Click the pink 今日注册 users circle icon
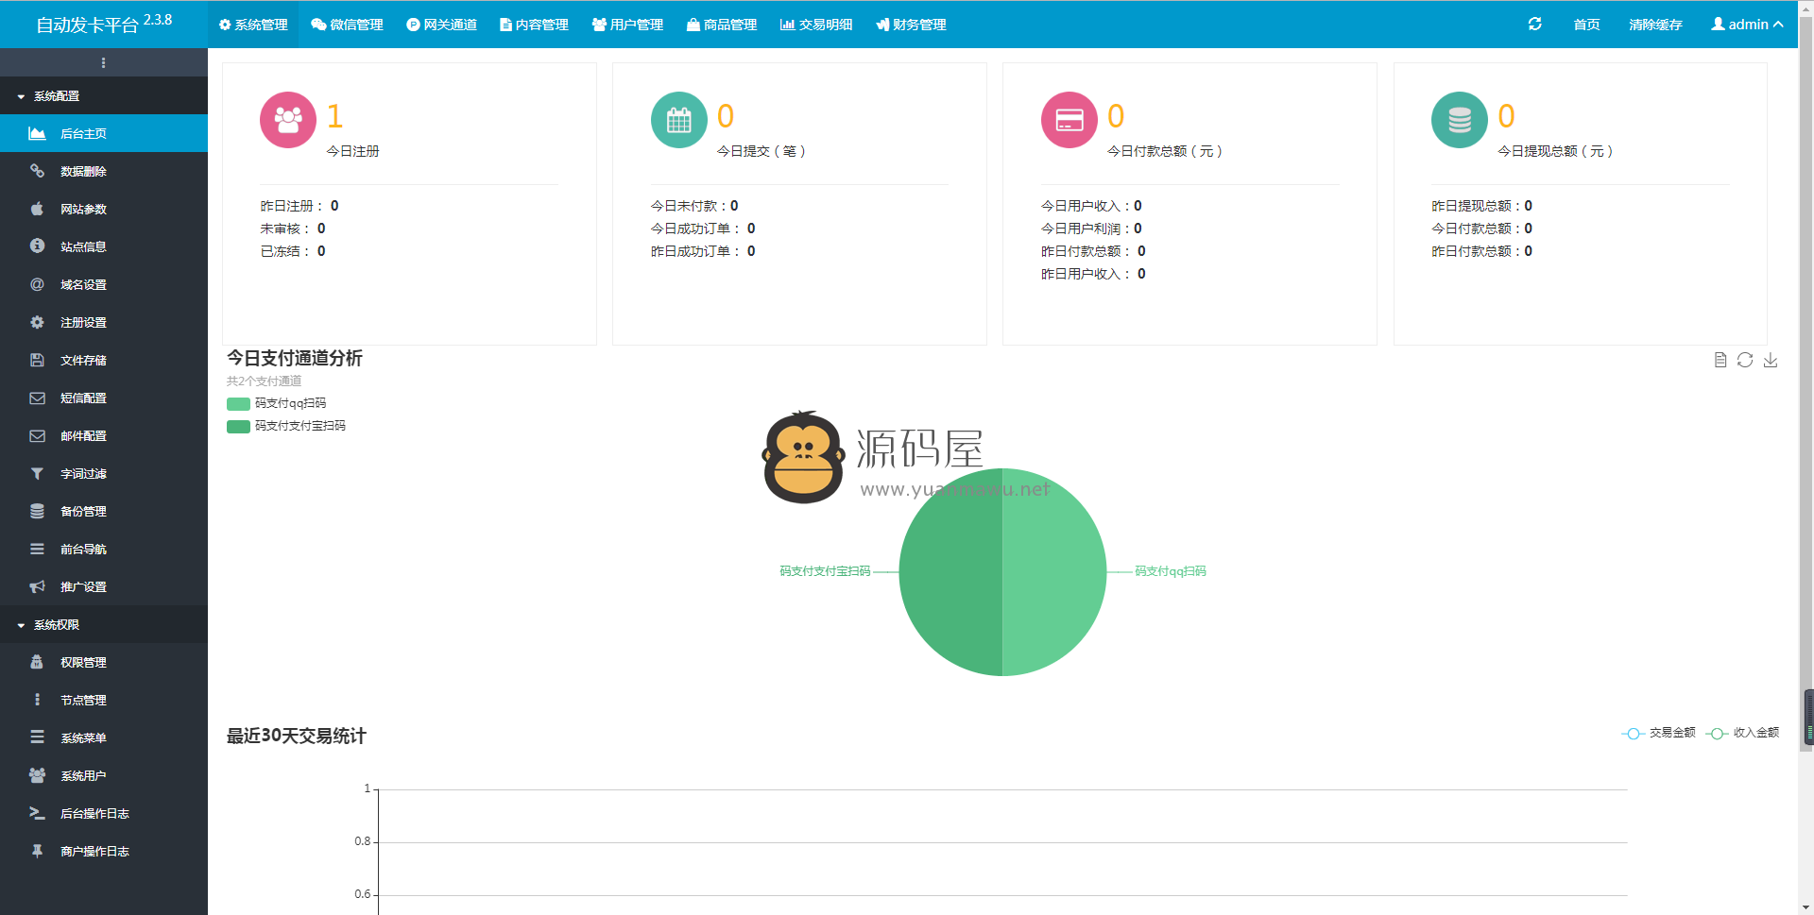Viewport: 1814px width, 915px height. pyautogui.click(x=288, y=120)
